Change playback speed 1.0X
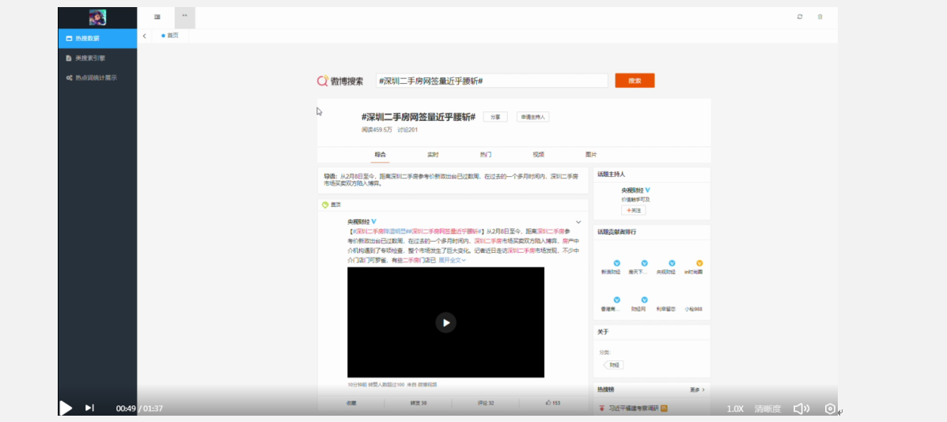 click(x=734, y=409)
